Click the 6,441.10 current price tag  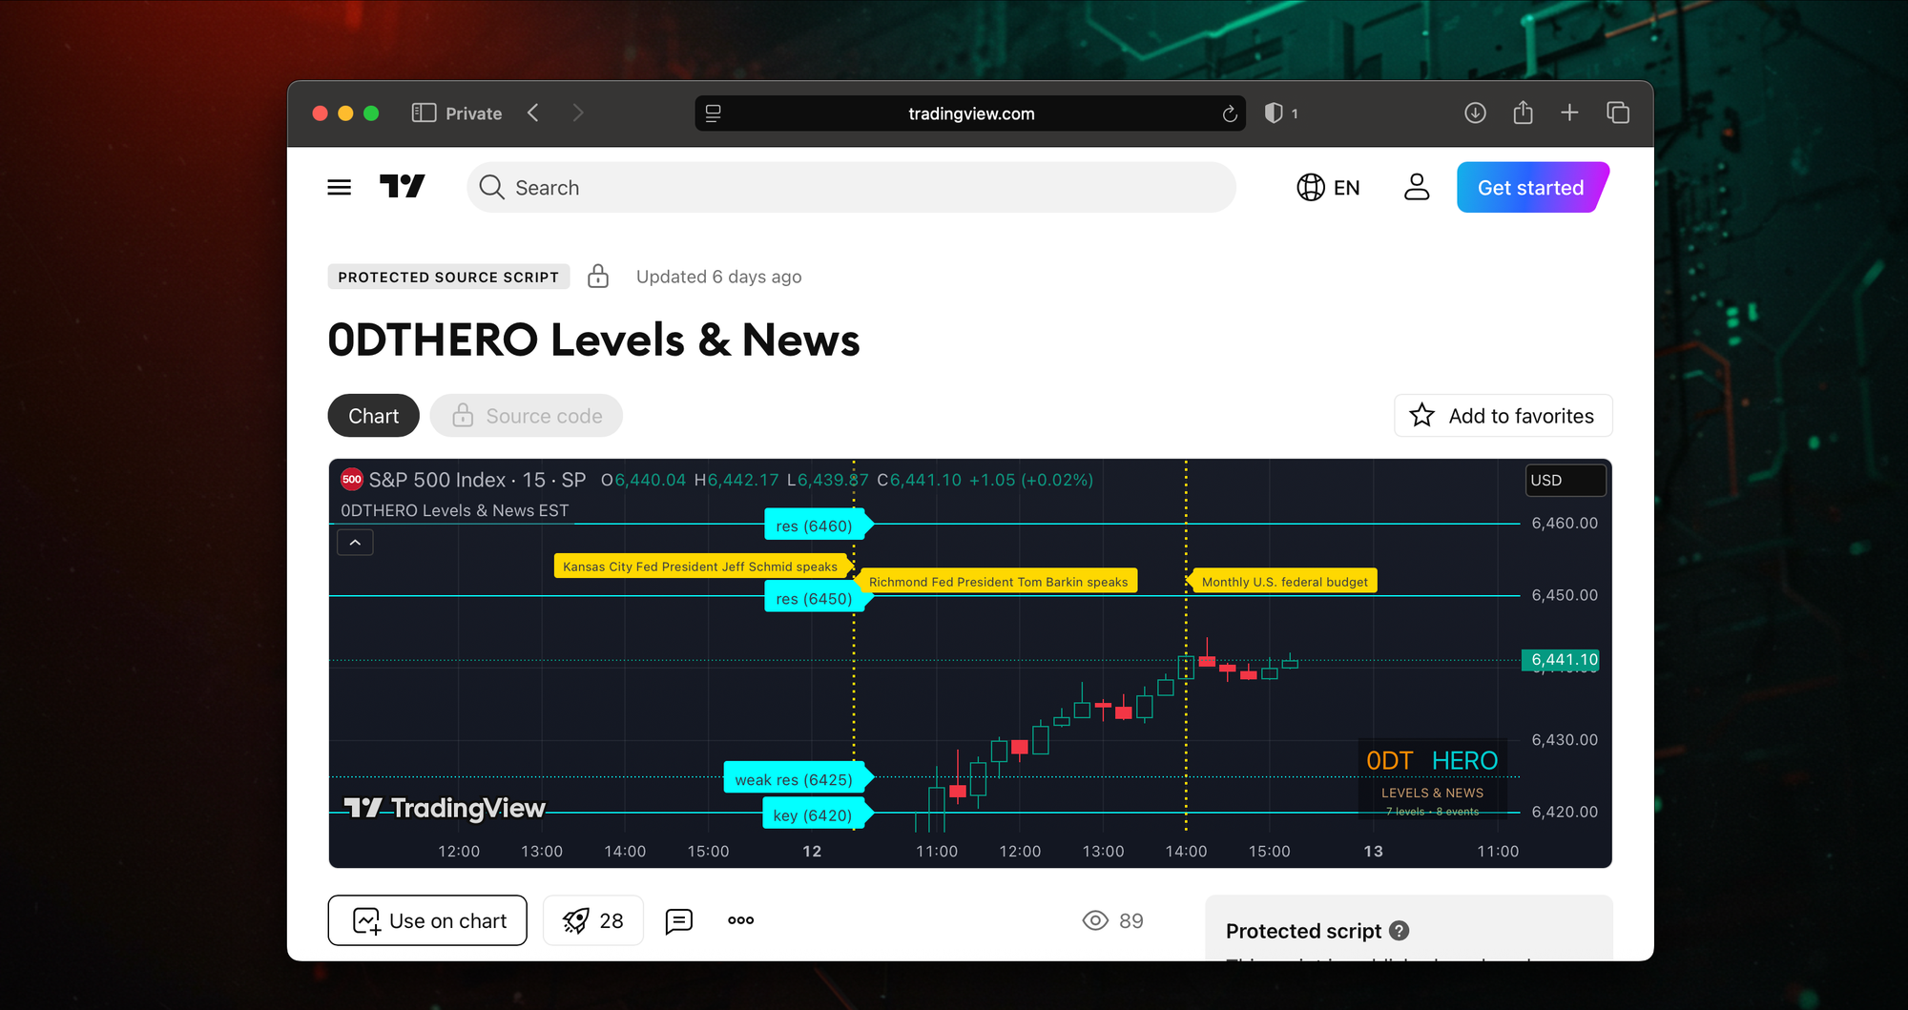click(x=1561, y=659)
